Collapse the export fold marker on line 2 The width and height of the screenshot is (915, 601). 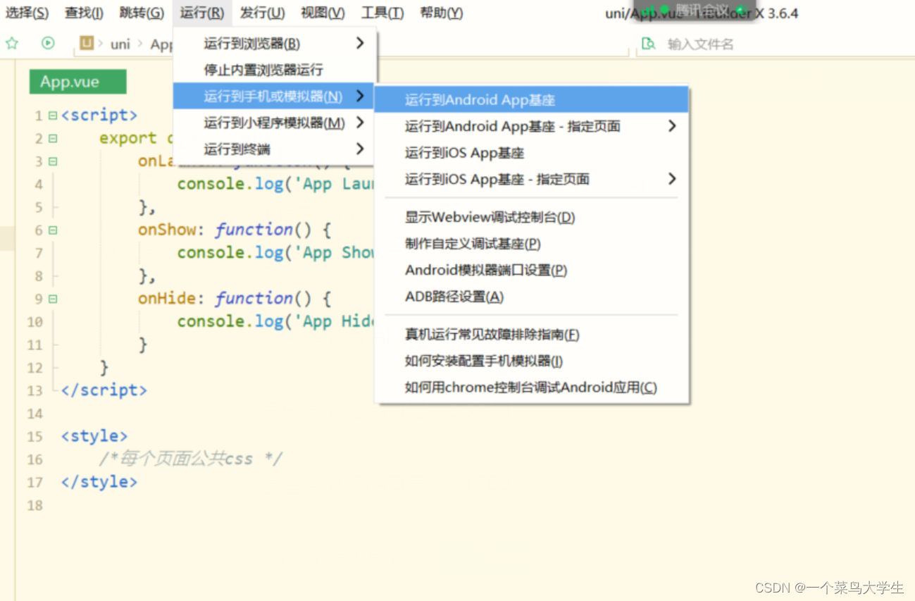53,139
